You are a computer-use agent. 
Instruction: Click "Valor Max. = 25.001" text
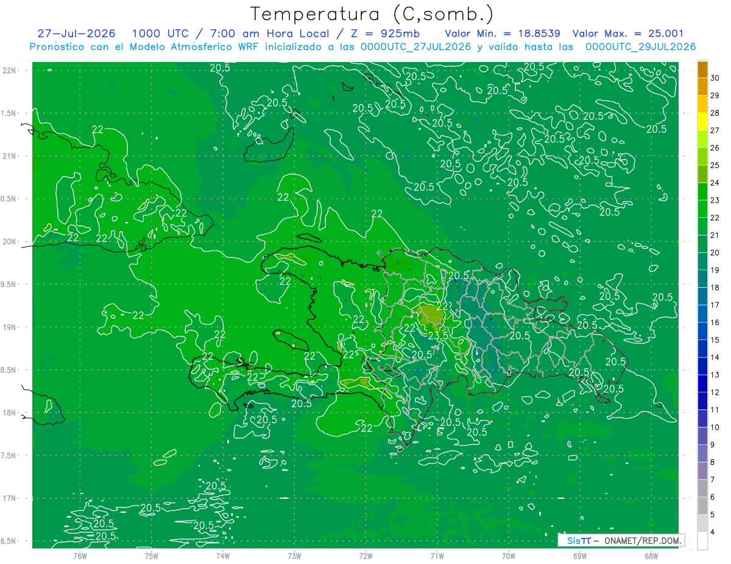(x=628, y=33)
